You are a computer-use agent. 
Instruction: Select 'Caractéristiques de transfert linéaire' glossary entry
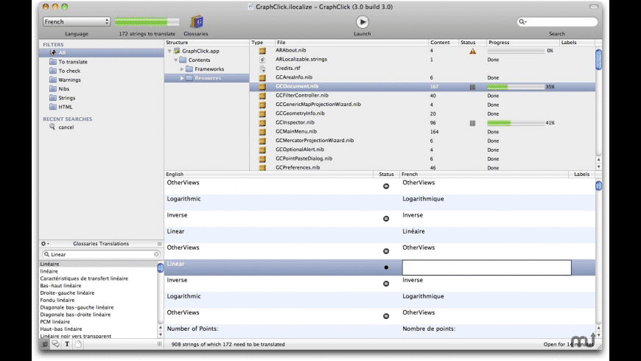pos(84,278)
